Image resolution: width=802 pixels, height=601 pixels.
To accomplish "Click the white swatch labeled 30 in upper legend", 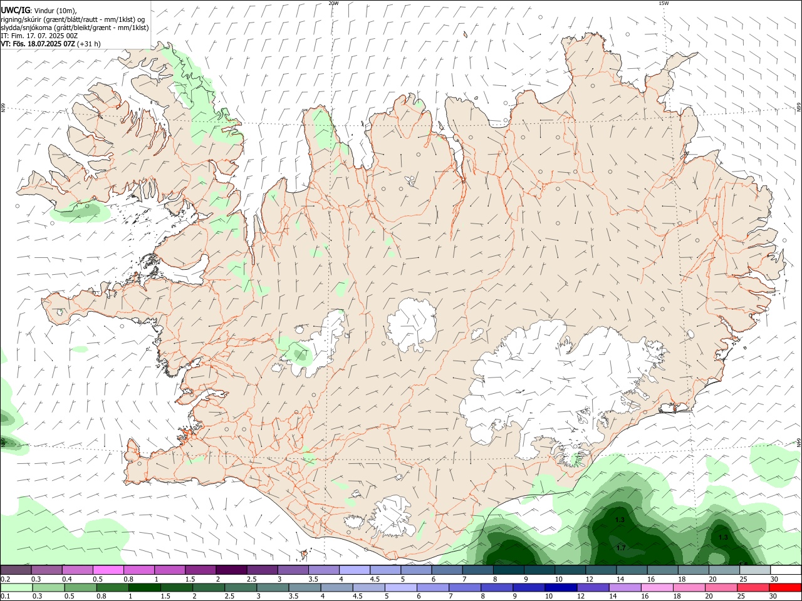I will click(786, 570).
